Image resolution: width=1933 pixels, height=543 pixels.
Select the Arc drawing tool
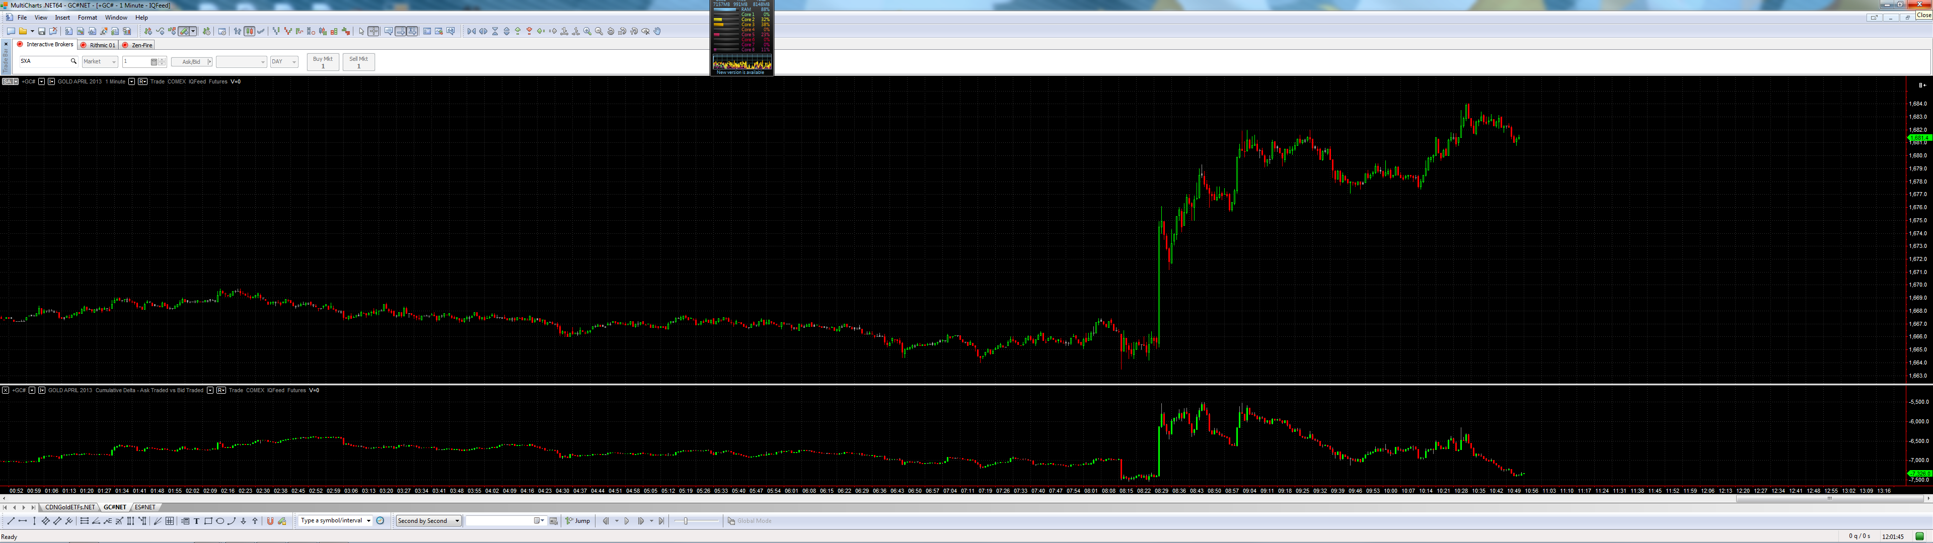pos(232,521)
